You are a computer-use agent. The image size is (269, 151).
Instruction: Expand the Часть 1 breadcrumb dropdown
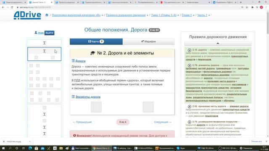point(209,15)
